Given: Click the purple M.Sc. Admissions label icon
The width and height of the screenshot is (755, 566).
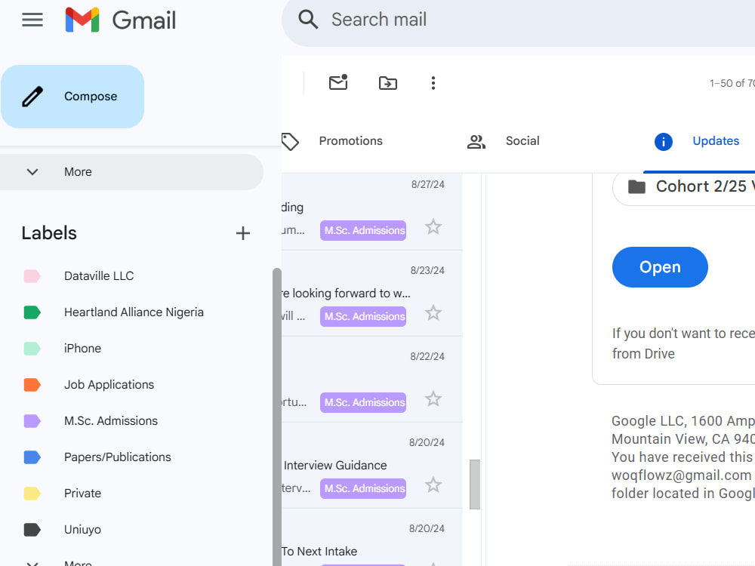Looking at the screenshot, I should click(x=32, y=421).
